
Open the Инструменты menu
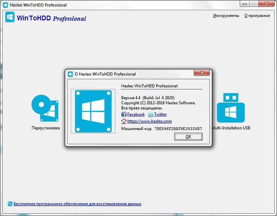click(226, 16)
